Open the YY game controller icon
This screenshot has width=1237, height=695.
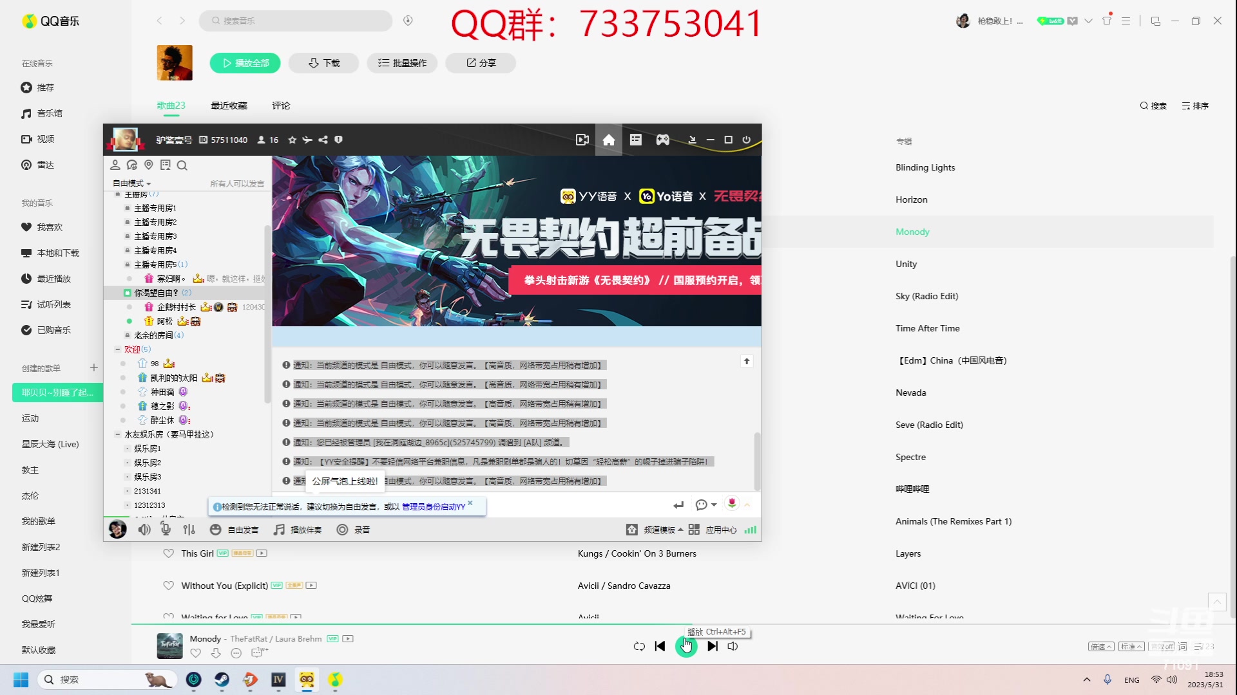click(662, 140)
